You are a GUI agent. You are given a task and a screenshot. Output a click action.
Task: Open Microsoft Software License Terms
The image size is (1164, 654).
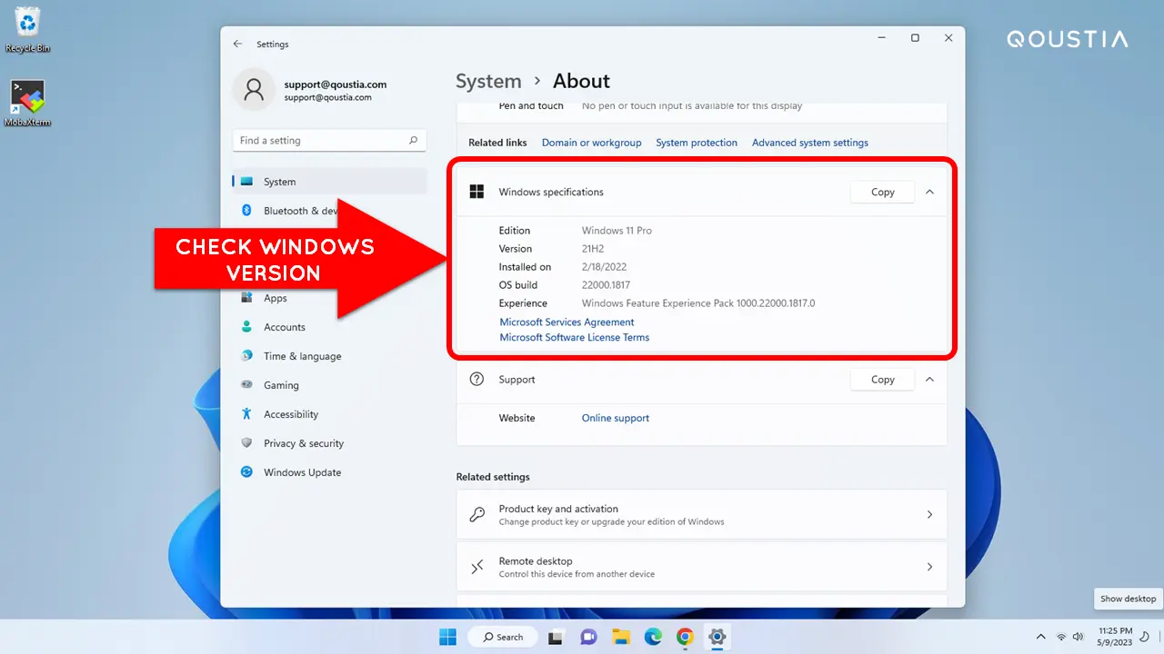pyautogui.click(x=575, y=337)
